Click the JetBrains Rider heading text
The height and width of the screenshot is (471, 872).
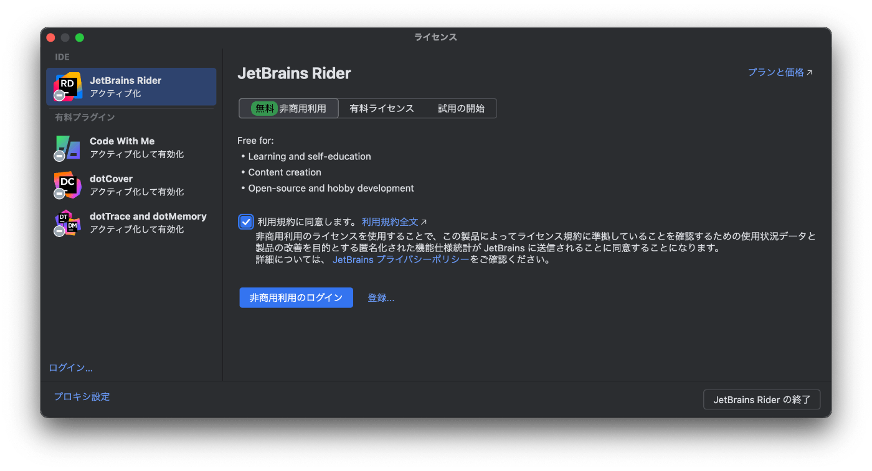pos(294,73)
